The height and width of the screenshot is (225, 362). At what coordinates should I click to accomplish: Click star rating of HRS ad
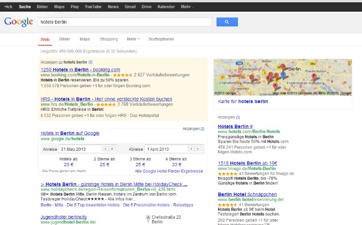coord(106,105)
